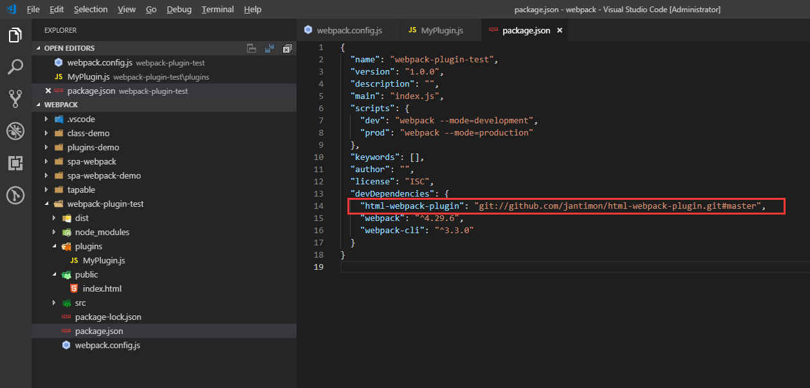Click Save All in Open Editors header
The width and height of the screenshot is (810, 388).
[x=270, y=48]
